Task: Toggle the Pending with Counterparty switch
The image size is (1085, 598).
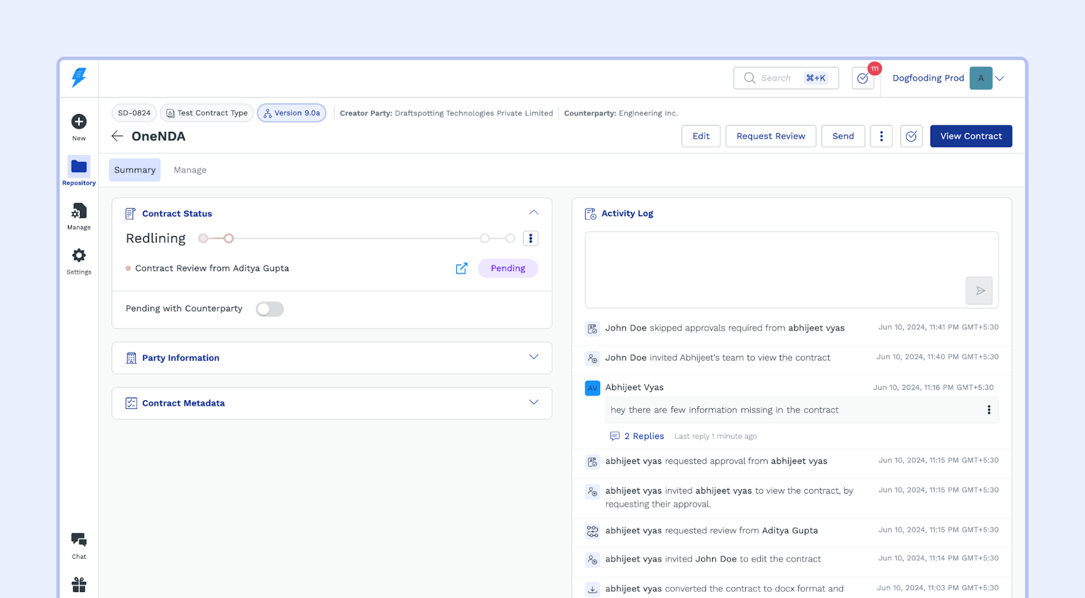Action: pos(270,309)
